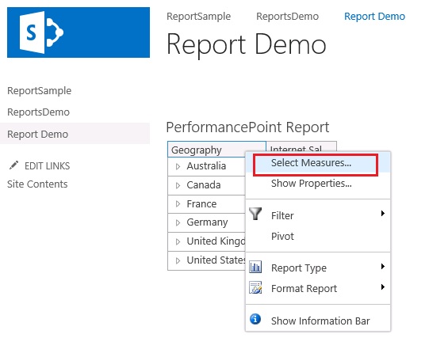This screenshot has height=353, width=429.
Task: Click the Geography column header
Action: pos(216,150)
